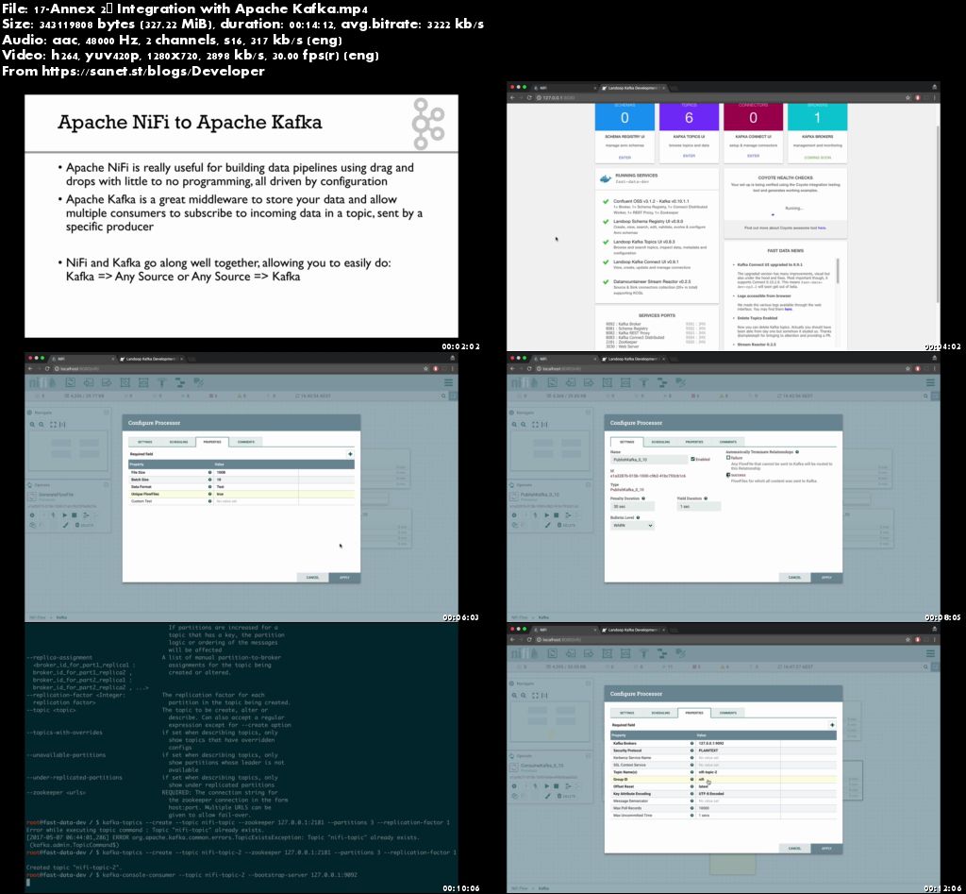Click Fast Data News scrollbar in 00:04:02 frame
The height and width of the screenshot is (894, 966).
(x=838, y=271)
